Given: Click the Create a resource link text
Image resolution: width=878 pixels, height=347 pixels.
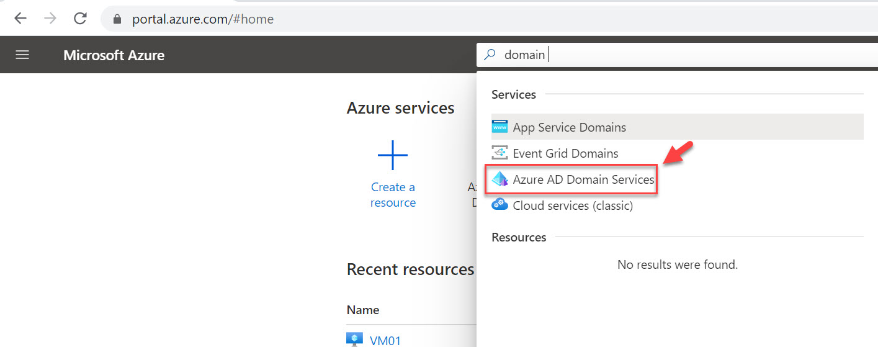Looking at the screenshot, I should point(393,195).
